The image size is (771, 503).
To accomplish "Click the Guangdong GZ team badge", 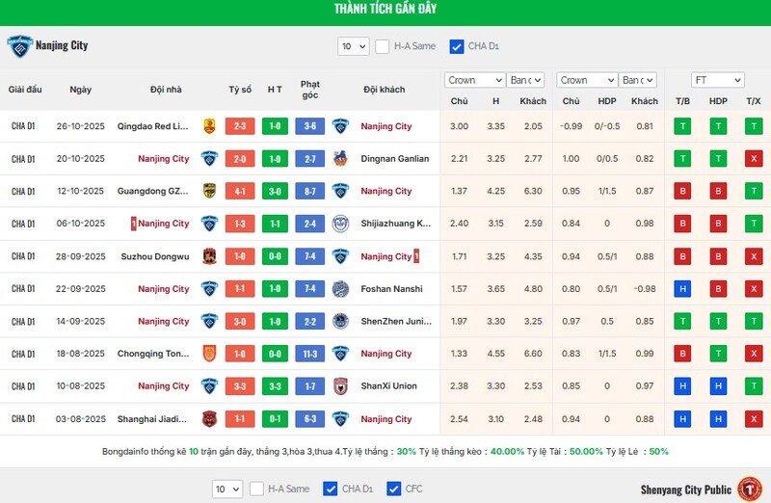I will [x=208, y=192].
